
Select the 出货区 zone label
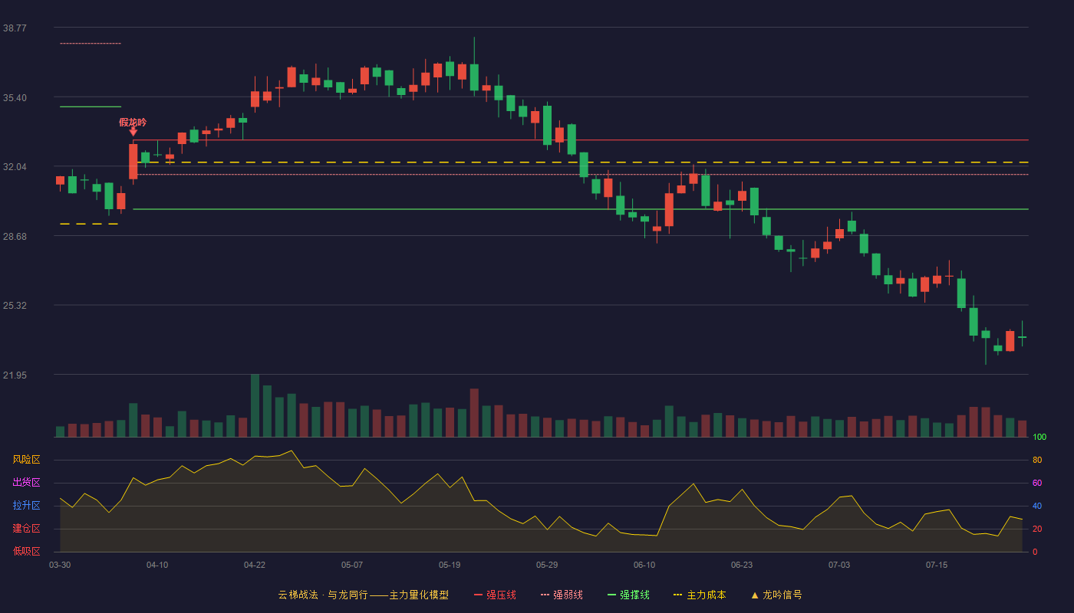click(26, 483)
